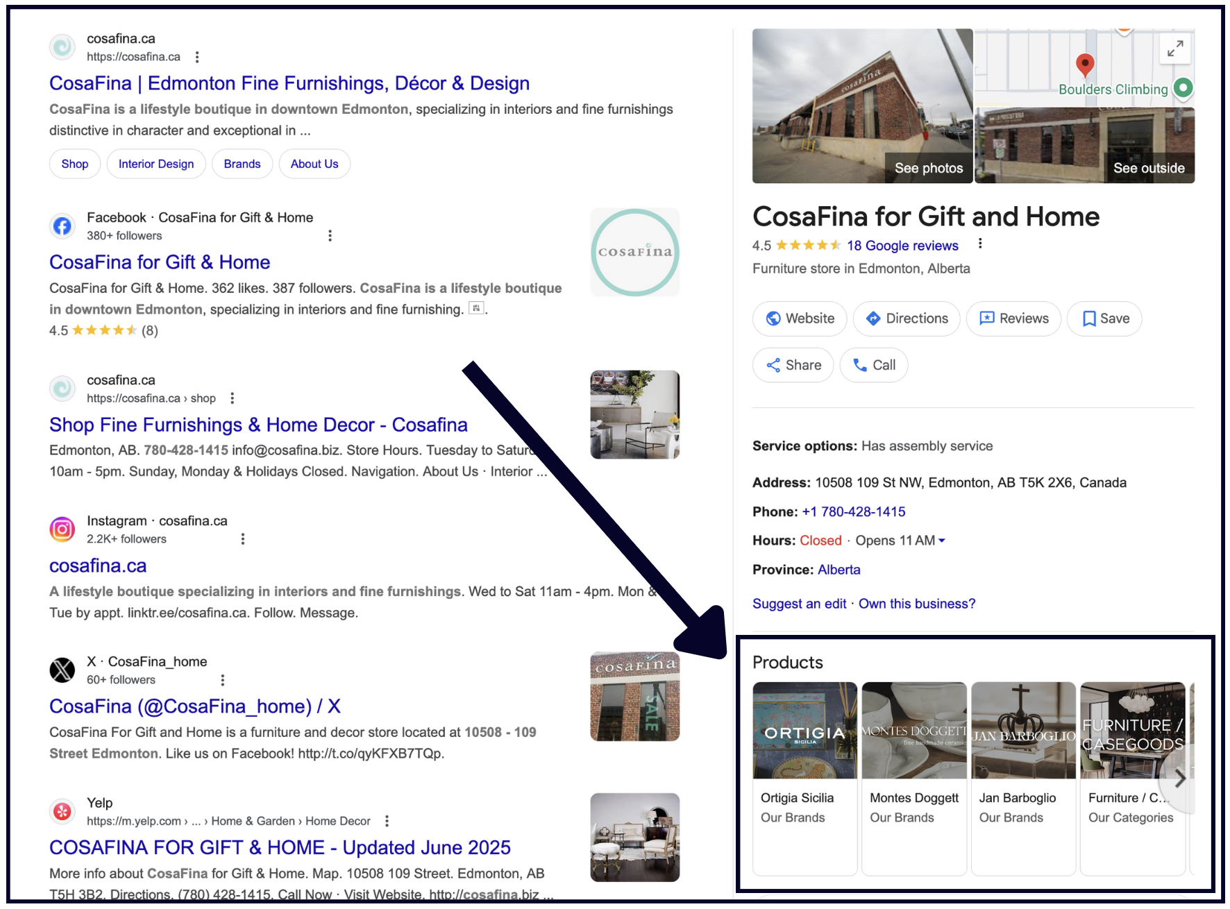This screenshot has height=909, width=1230.
Task: Open three-dot menu beside cosafina.ca top result
Action: [x=197, y=57]
